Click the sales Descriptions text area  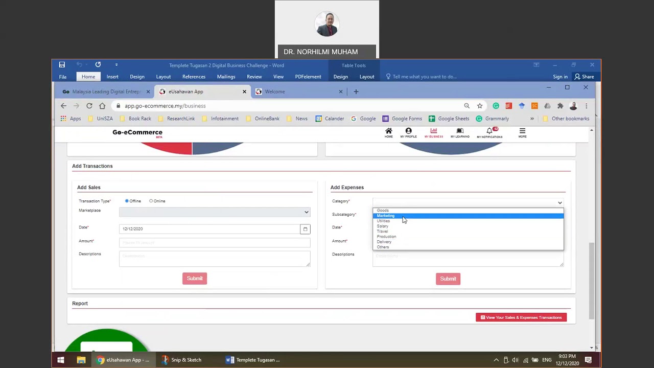pos(215,259)
